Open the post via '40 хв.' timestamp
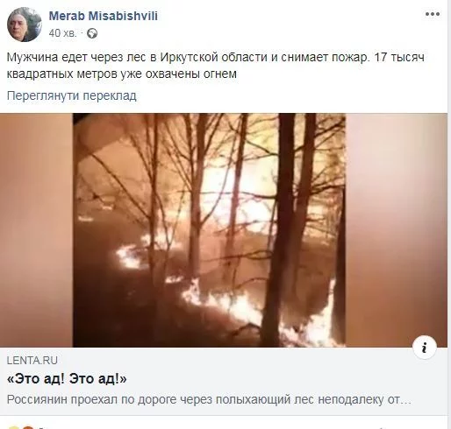 pos(62,33)
